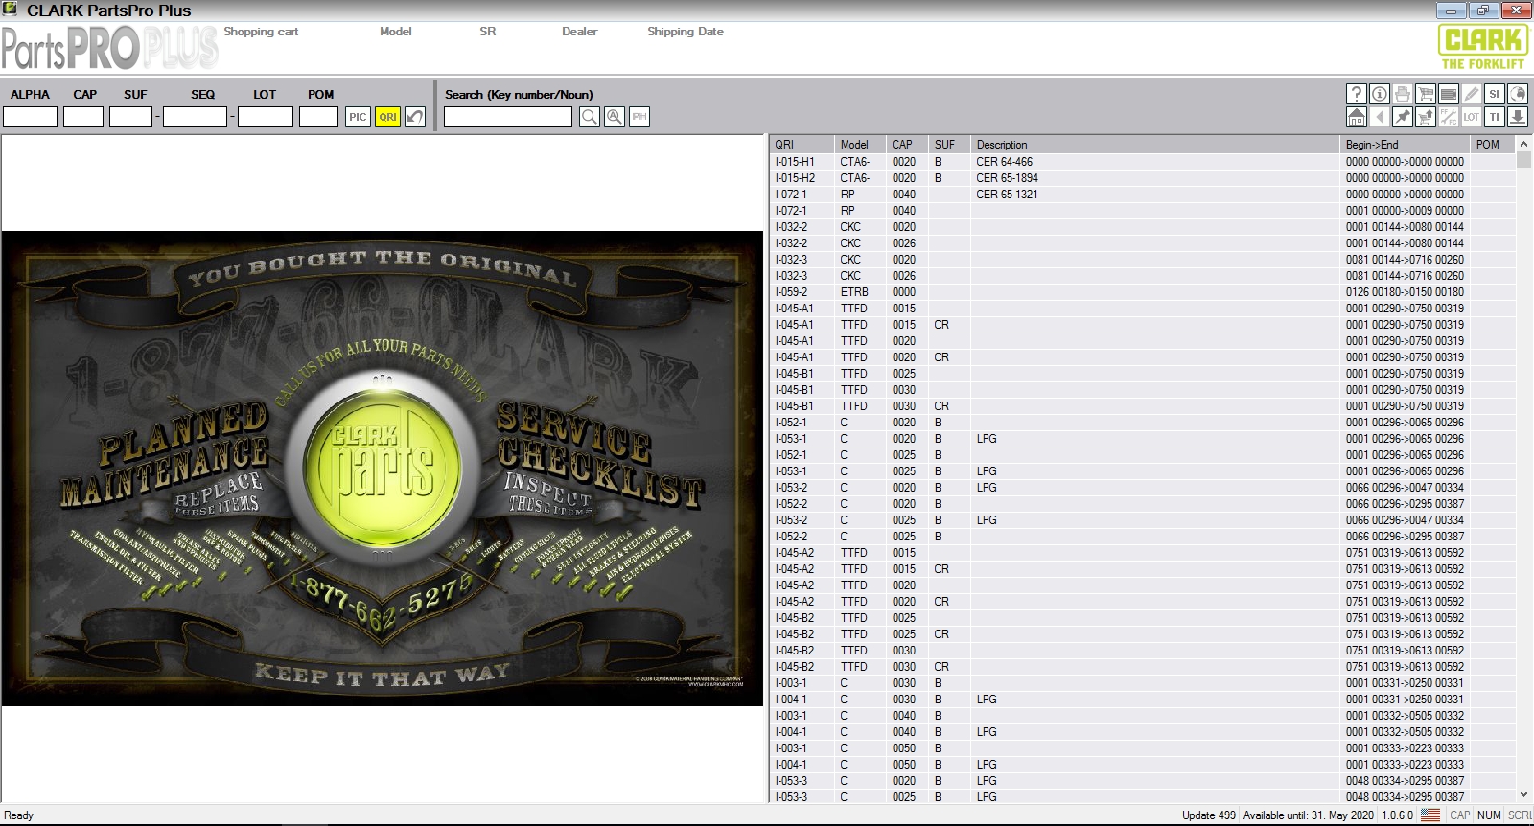
Task: Click the Search key number input field
Action: click(x=508, y=117)
